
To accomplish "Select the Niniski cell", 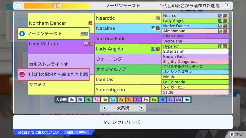I will (195, 77).
